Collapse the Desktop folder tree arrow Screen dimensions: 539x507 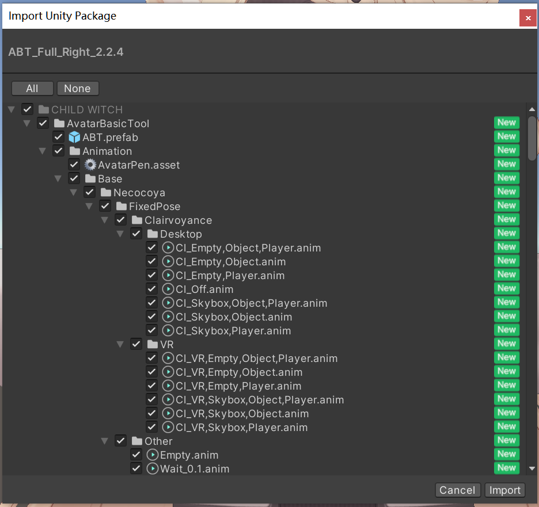click(x=120, y=234)
